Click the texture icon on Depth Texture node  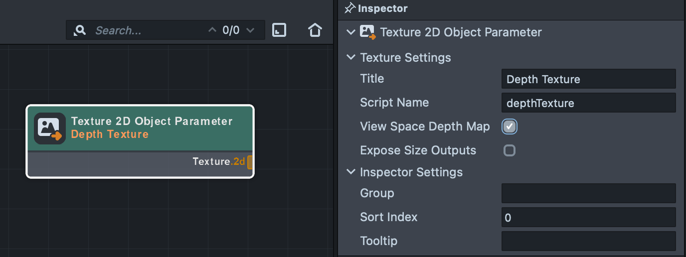pyautogui.click(x=50, y=128)
